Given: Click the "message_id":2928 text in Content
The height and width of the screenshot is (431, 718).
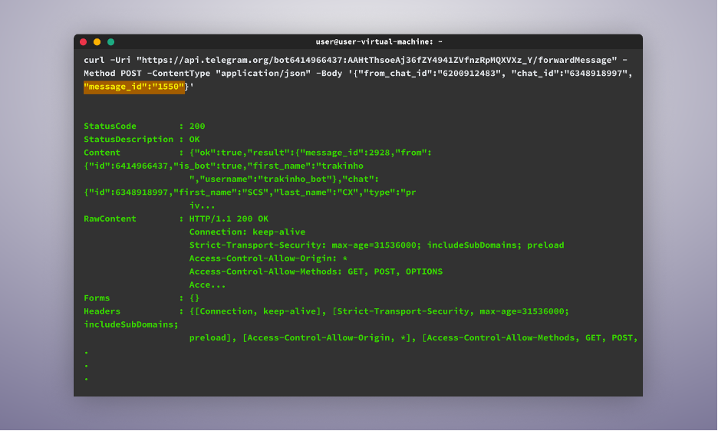Looking at the screenshot, I should coord(347,153).
